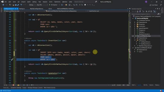Open the File menu
Screen dimensions: 164x92
(6, 2)
